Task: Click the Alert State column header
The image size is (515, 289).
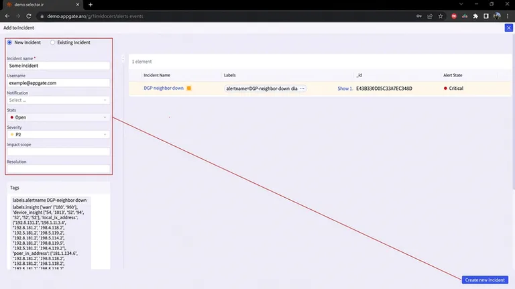Action: click(453, 75)
